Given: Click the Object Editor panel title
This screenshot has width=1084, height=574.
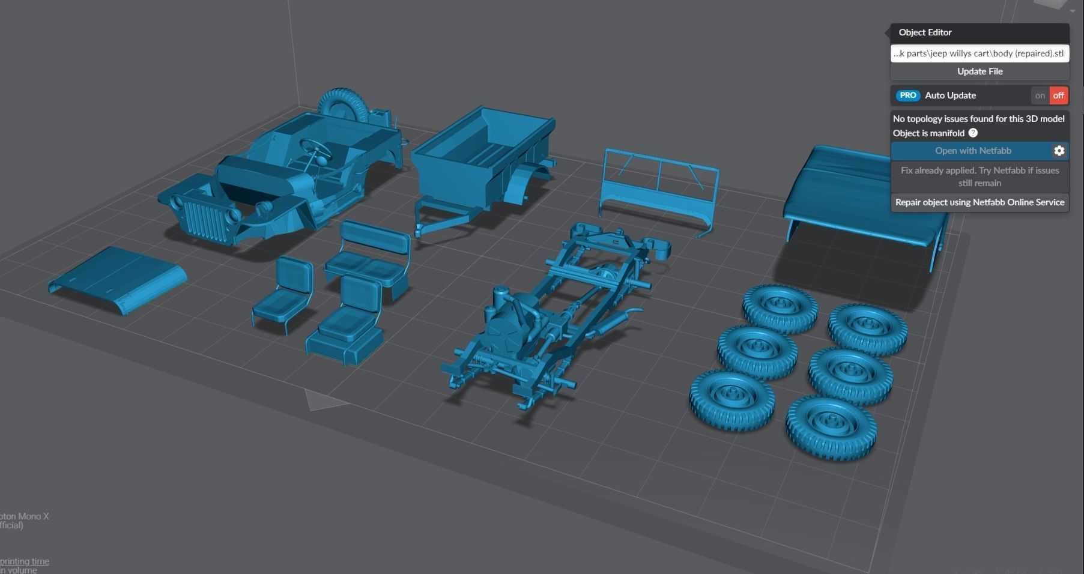Looking at the screenshot, I should [x=925, y=32].
